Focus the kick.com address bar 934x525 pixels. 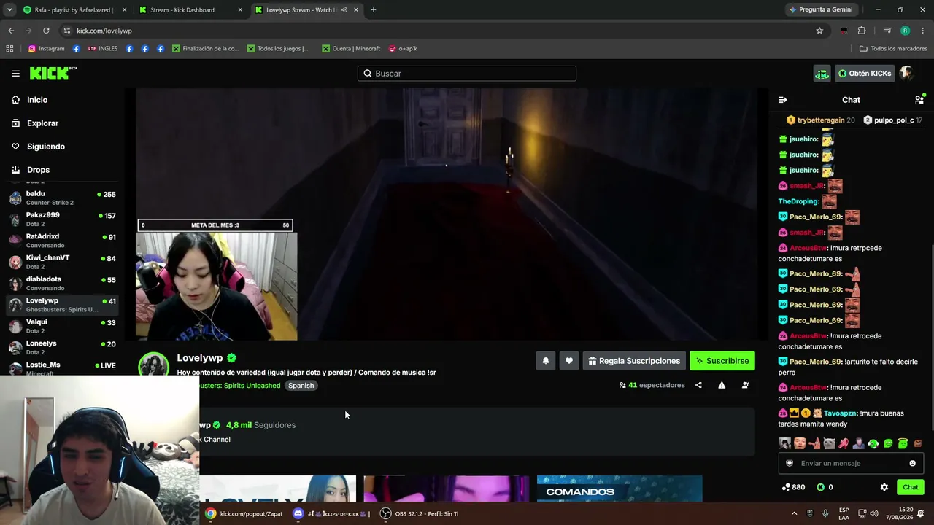[438, 31]
